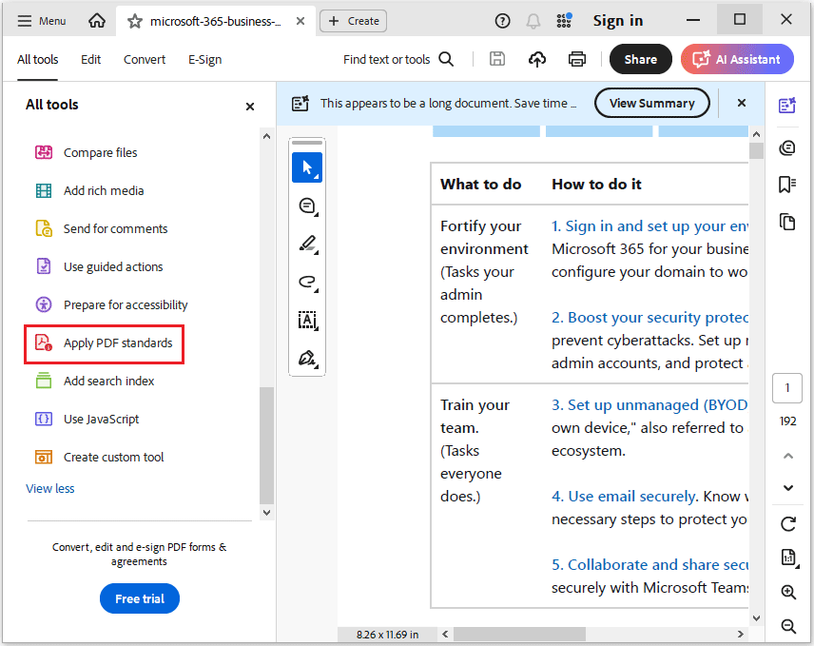Open link Set up unmanaged (BYOD)
The image size is (814, 646).
click(x=649, y=405)
